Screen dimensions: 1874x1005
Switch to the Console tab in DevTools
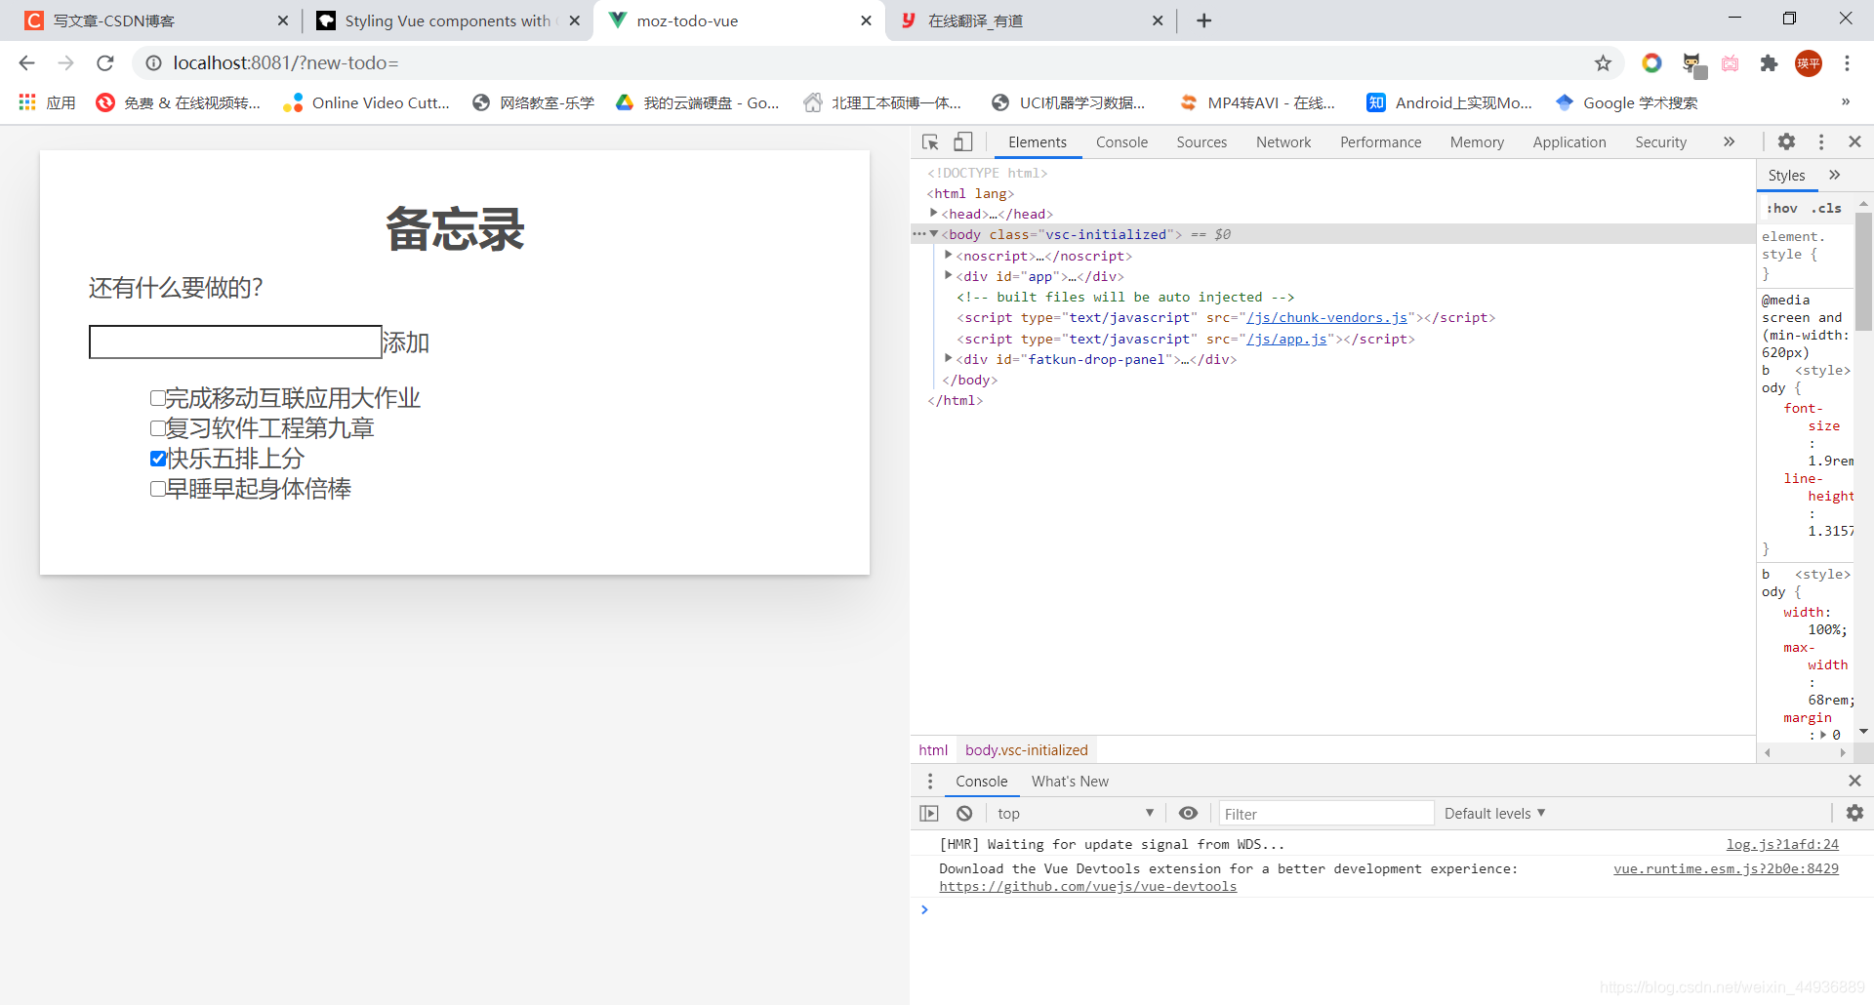point(1121,142)
